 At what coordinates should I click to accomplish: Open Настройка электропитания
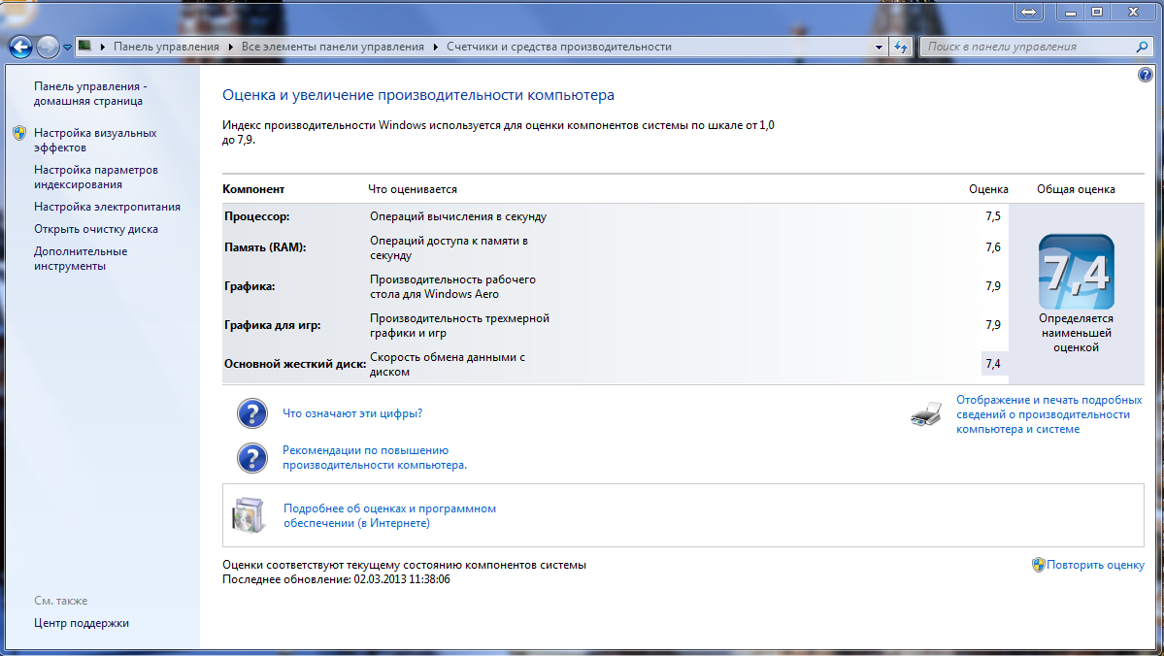pyautogui.click(x=107, y=207)
